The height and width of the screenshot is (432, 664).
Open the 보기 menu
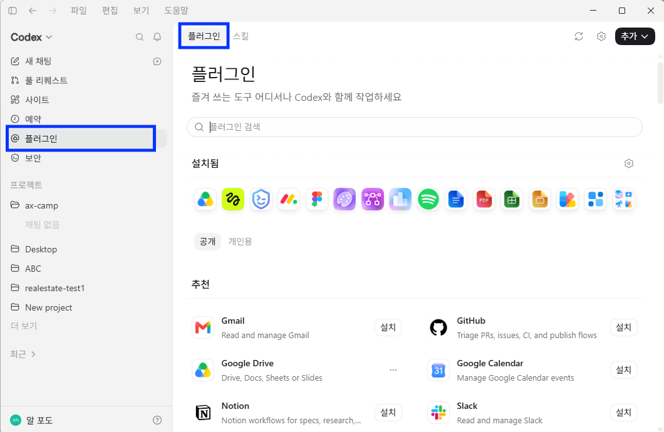141,11
